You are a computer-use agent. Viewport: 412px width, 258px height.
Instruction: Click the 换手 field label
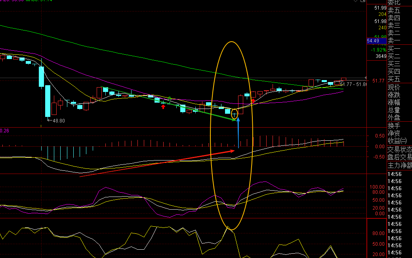click(394, 126)
